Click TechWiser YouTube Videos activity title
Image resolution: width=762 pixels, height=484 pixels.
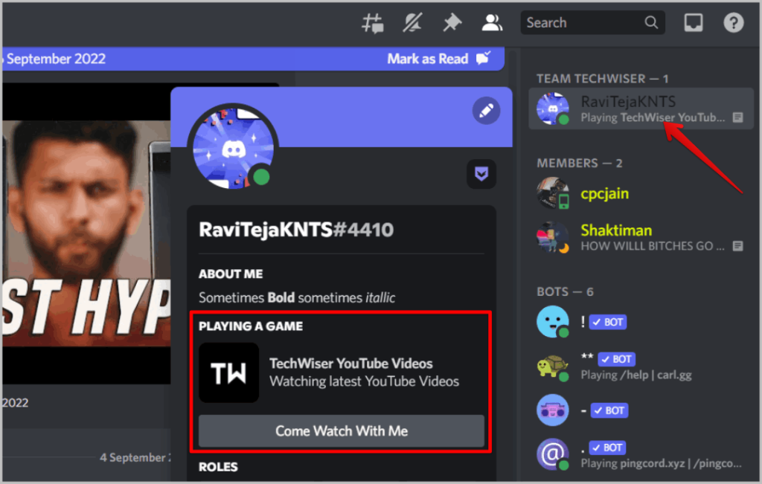coord(351,364)
